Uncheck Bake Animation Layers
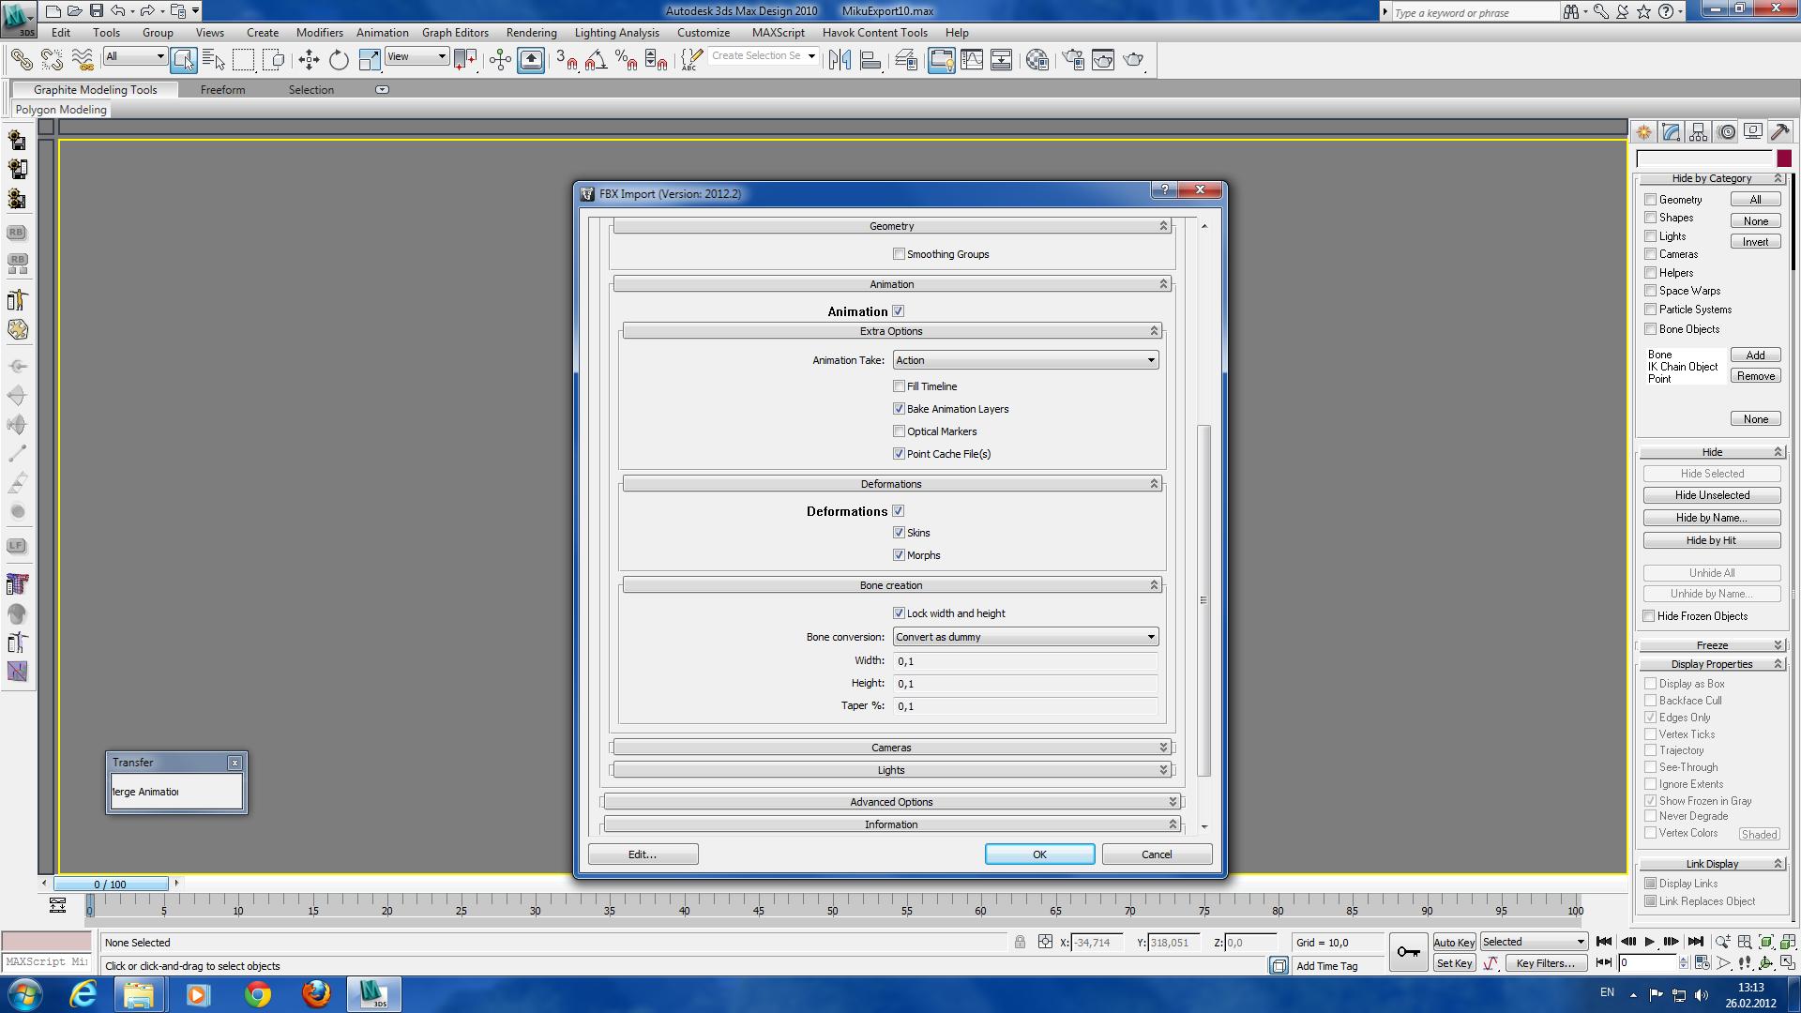 click(x=899, y=409)
